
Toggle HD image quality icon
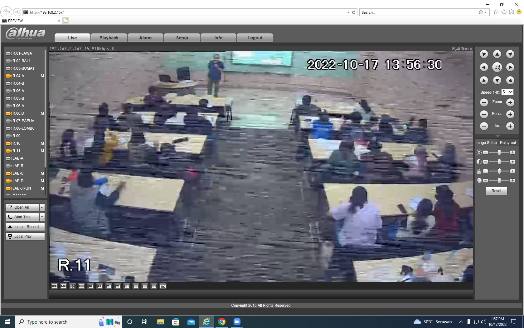point(54,286)
